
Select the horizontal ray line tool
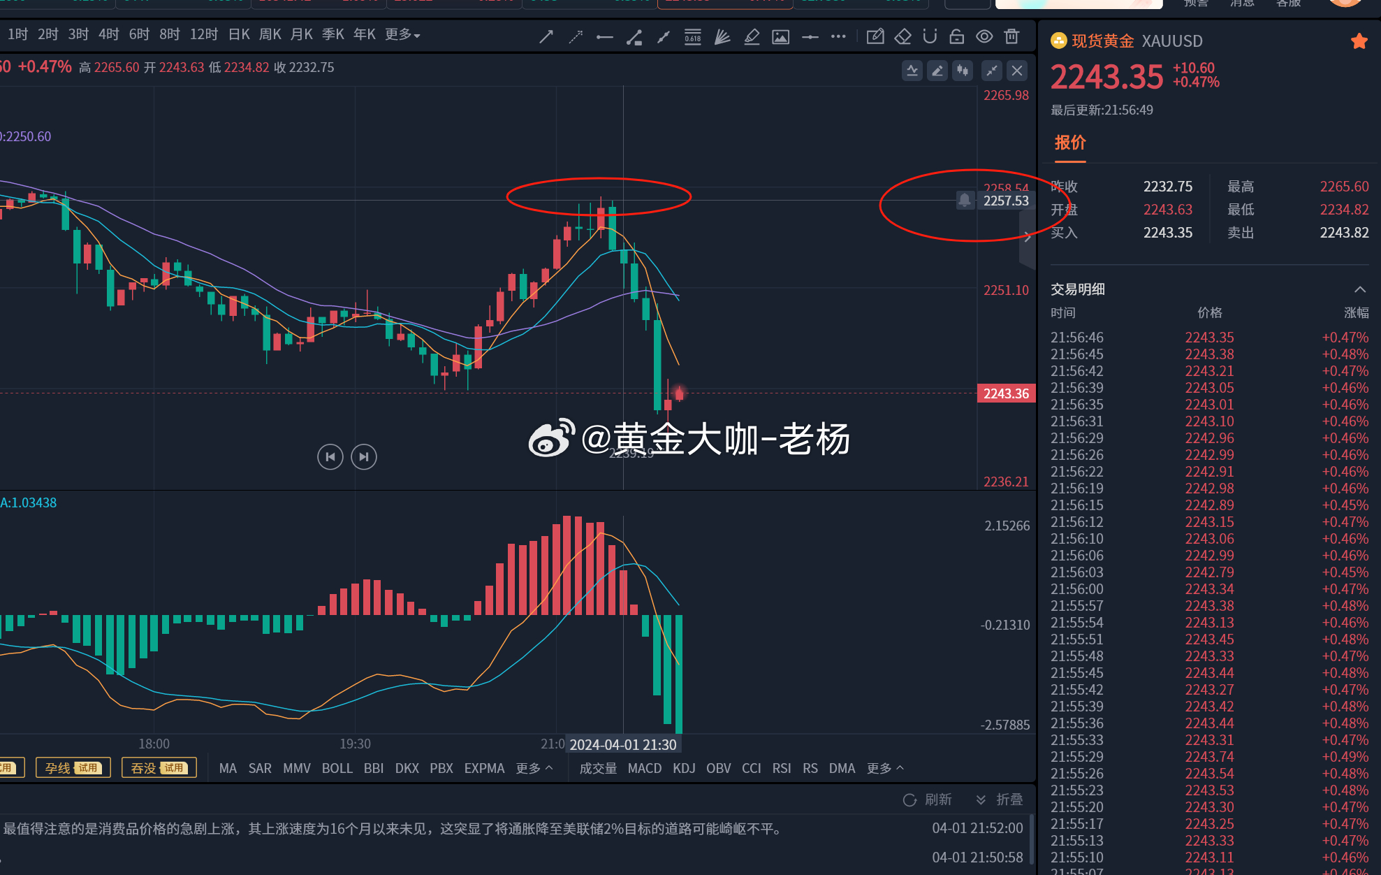(605, 36)
